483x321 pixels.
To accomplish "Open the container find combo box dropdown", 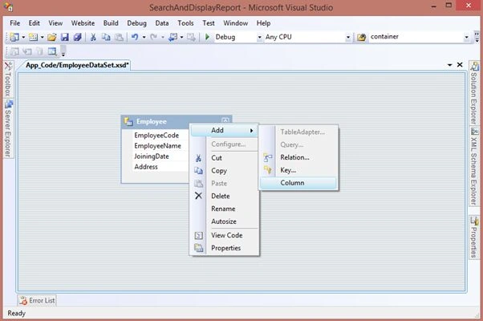I will coord(466,37).
